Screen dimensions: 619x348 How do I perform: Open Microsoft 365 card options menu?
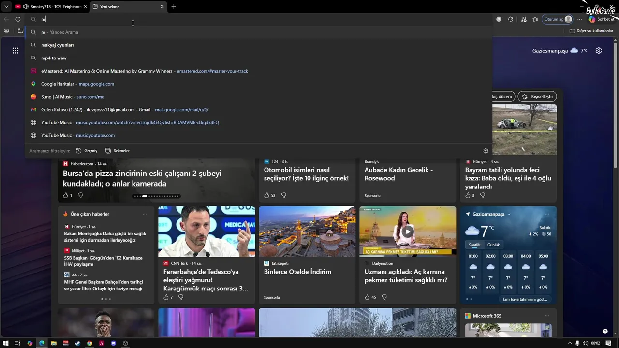[x=547, y=316]
